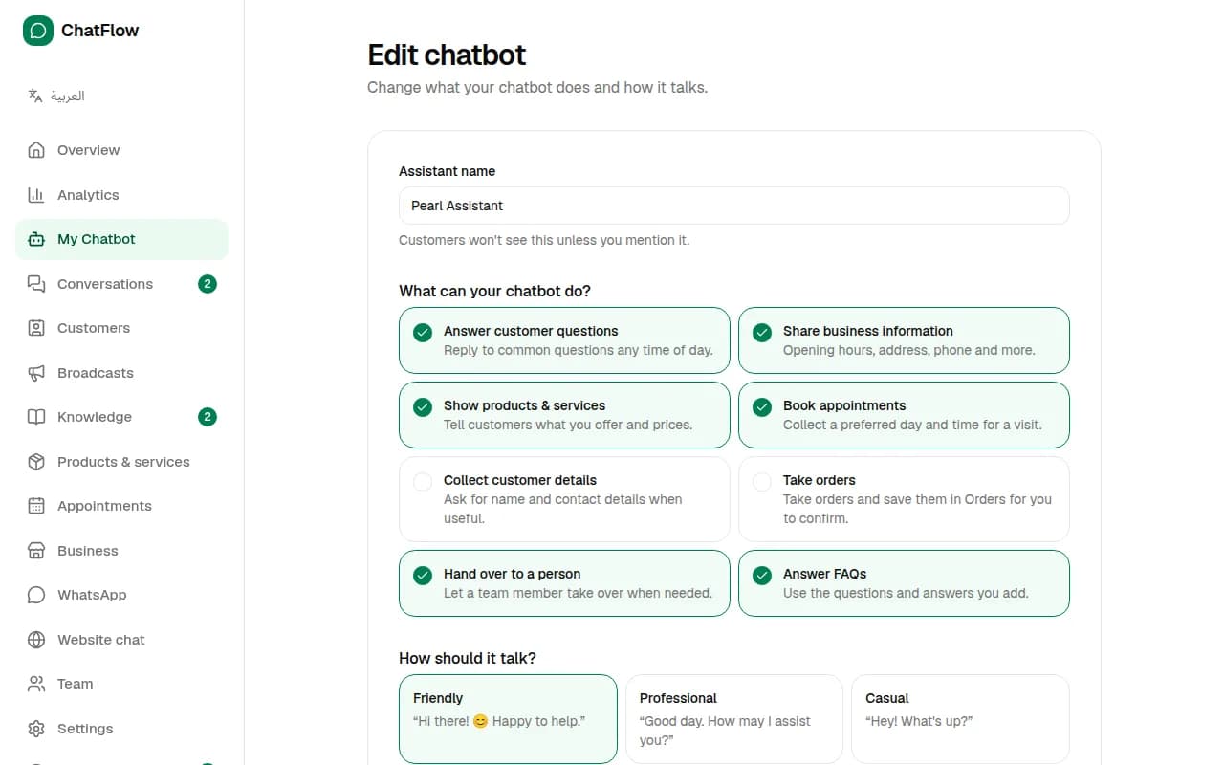Navigate to Broadcasts
1224x765 pixels.
(121, 373)
